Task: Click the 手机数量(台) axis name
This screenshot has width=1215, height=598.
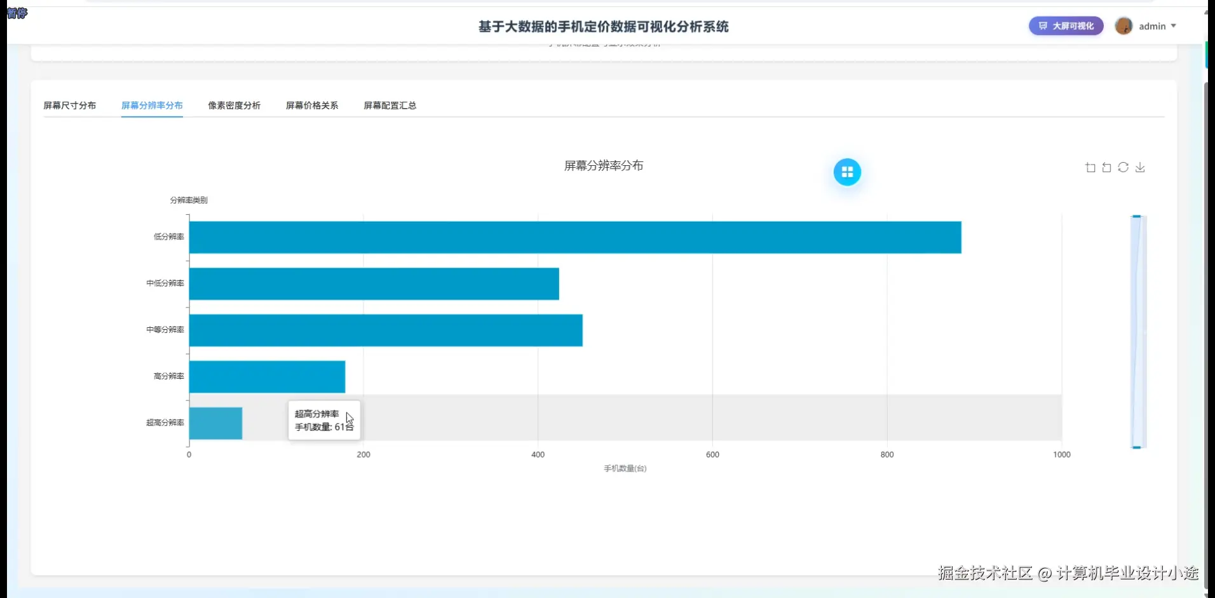Action: (x=625, y=468)
